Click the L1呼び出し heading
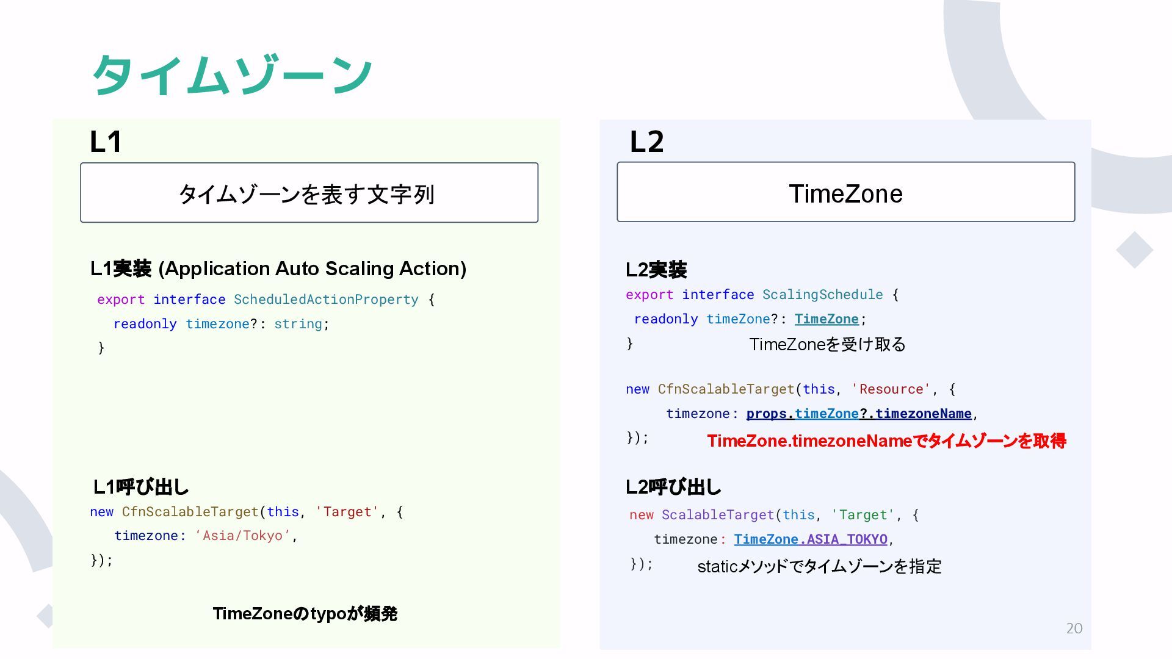 point(141,487)
